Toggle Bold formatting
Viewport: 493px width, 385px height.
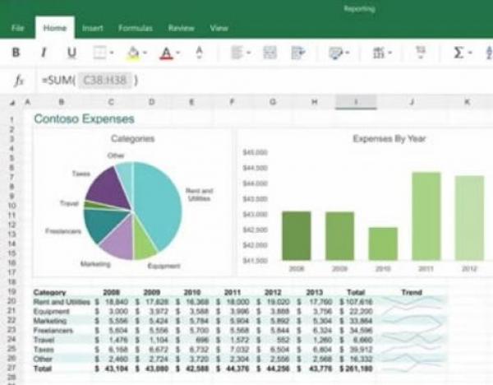pyautogui.click(x=16, y=53)
